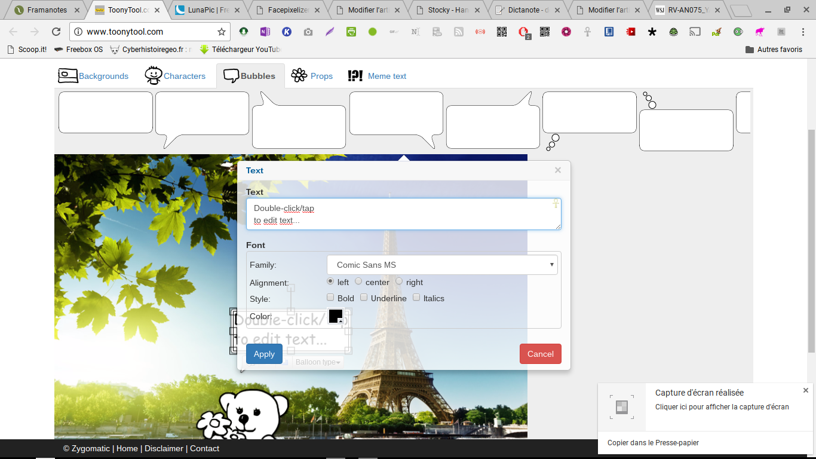Open the Meme text tab
Screen dimensions: 816x459
point(377,76)
